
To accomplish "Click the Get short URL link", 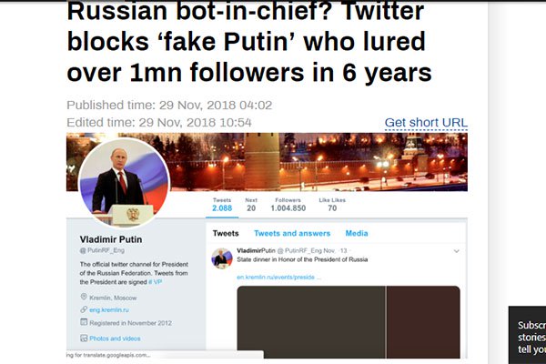I will 426,123.
